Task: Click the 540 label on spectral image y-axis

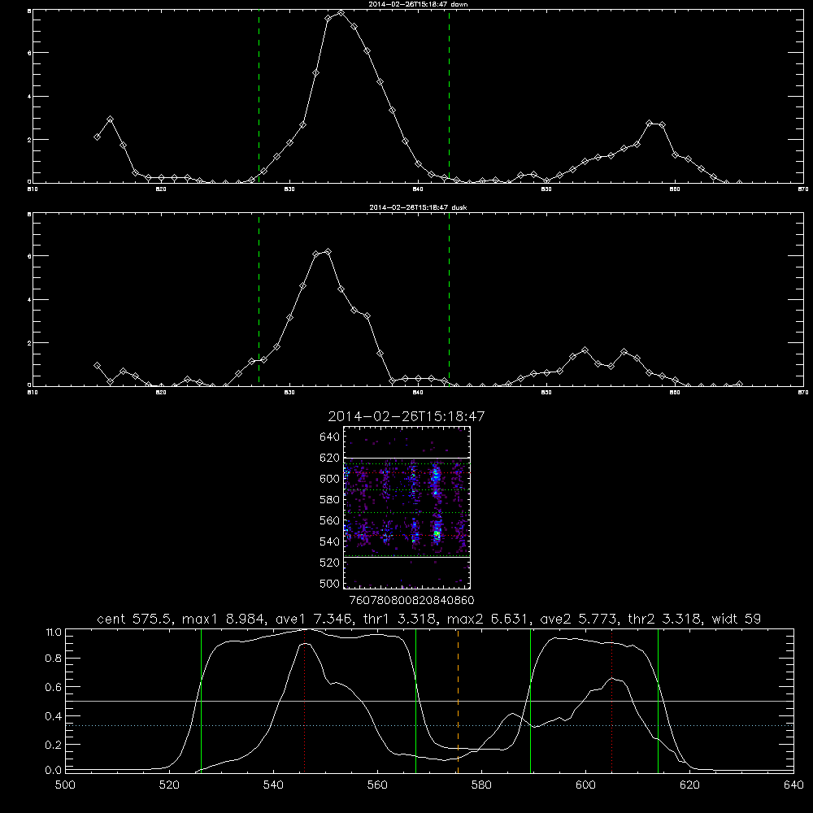Action: click(330, 541)
